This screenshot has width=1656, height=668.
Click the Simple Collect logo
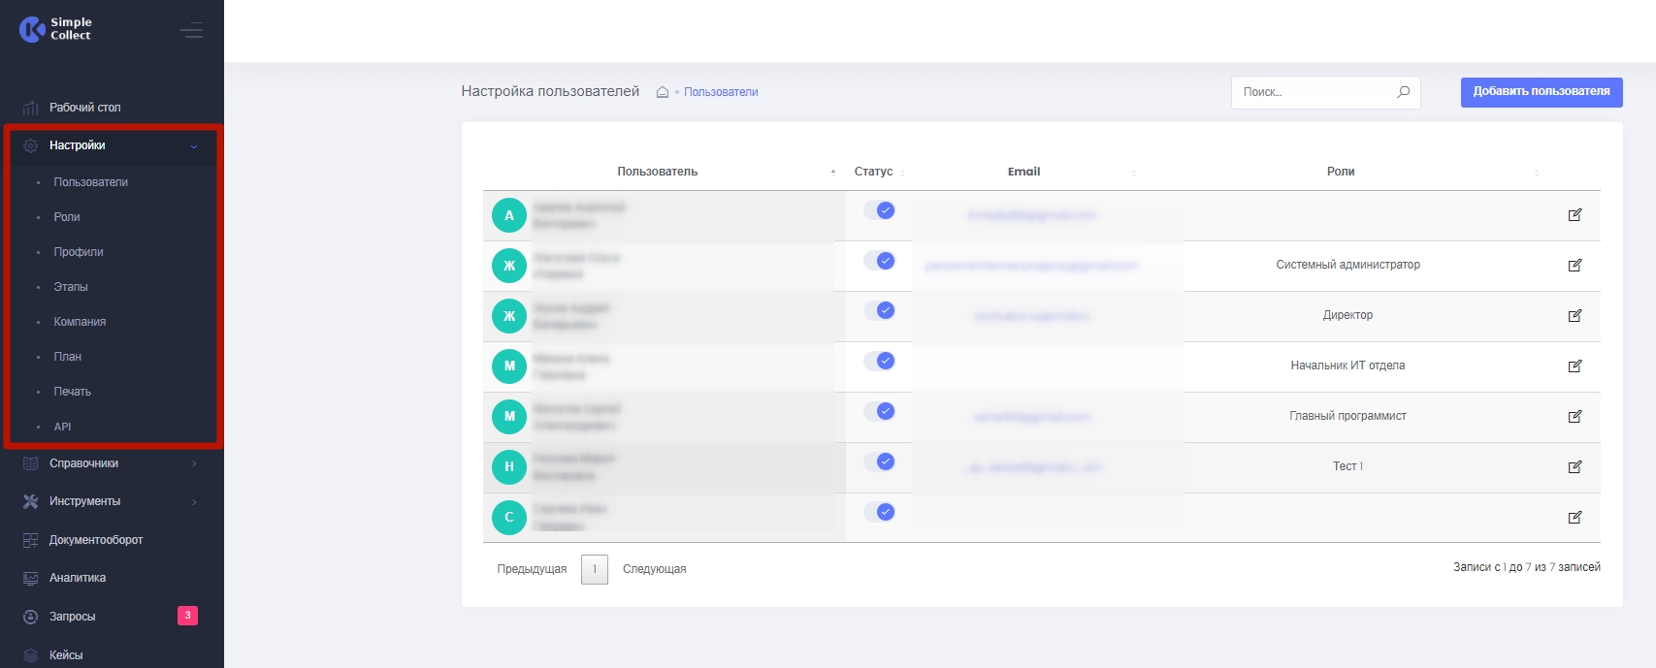[x=55, y=29]
